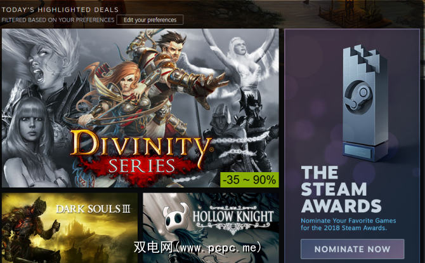Click the blue plaque at trophy base
This screenshot has height=263, width=425.
tap(358, 151)
